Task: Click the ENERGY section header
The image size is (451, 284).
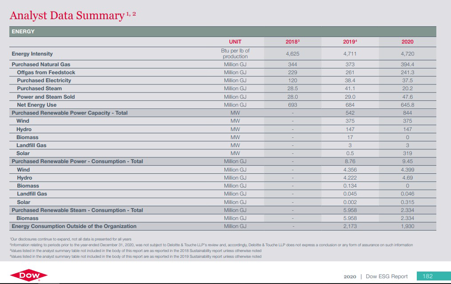Action: 223,32
